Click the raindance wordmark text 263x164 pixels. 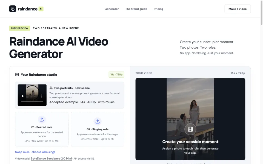(x=28, y=9)
